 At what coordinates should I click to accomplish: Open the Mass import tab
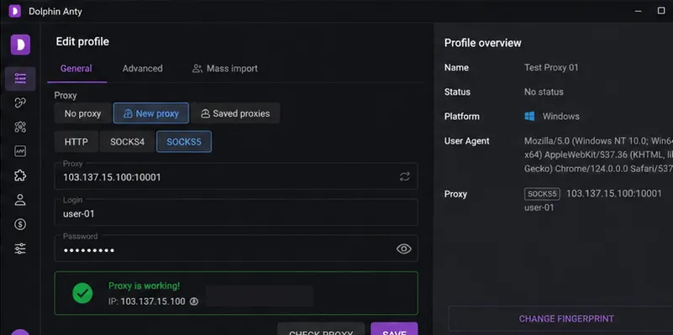(225, 69)
